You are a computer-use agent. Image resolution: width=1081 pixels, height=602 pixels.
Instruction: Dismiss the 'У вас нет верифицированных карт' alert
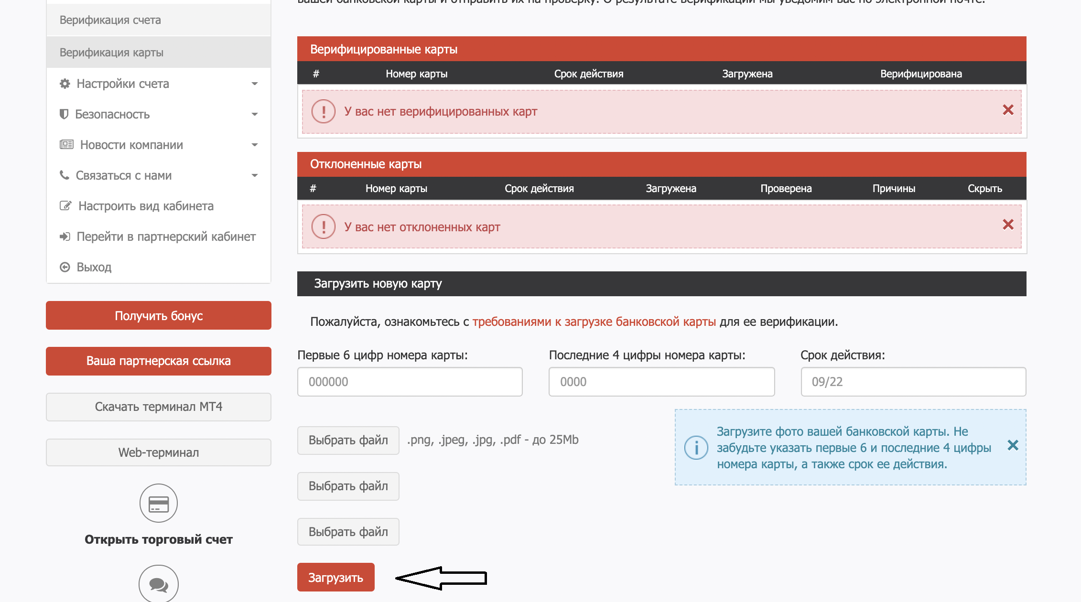1008,110
